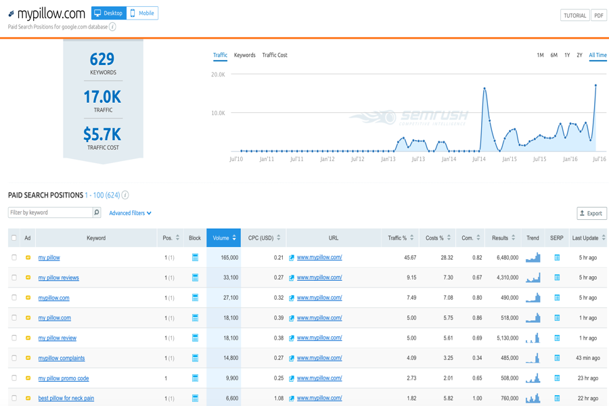Set chart range to 1Y
The width and height of the screenshot is (609, 406).
click(x=567, y=55)
